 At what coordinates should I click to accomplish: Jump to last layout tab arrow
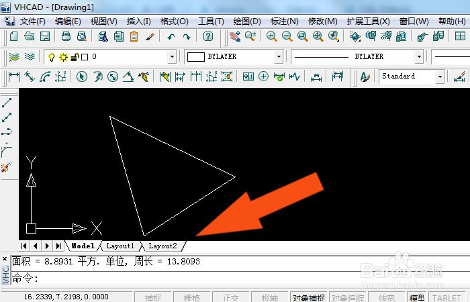click(x=59, y=246)
